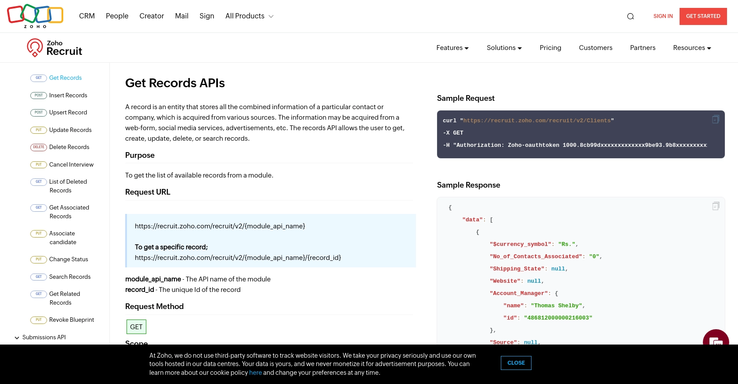Viewport: 738px width, 384px height.
Task: Open Get Related Records in sidebar
Action: click(65, 299)
